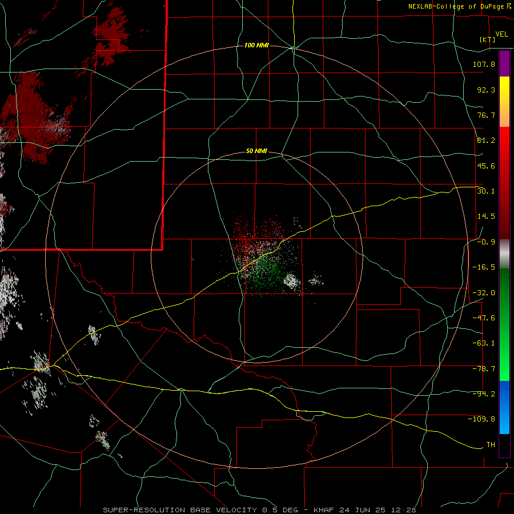The width and height of the screenshot is (514, 514).
Task: Click the 14.5 legend value
Action: (x=486, y=216)
